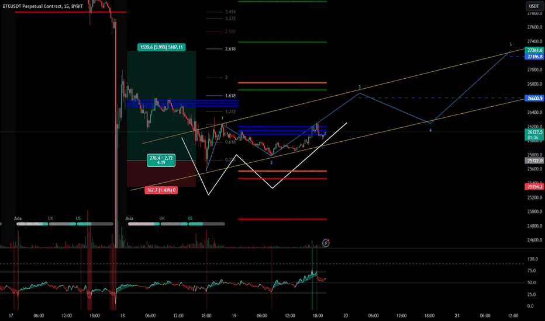Click the 25200.0 price axis tick
The width and height of the screenshot is (545, 321).
coord(534,198)
